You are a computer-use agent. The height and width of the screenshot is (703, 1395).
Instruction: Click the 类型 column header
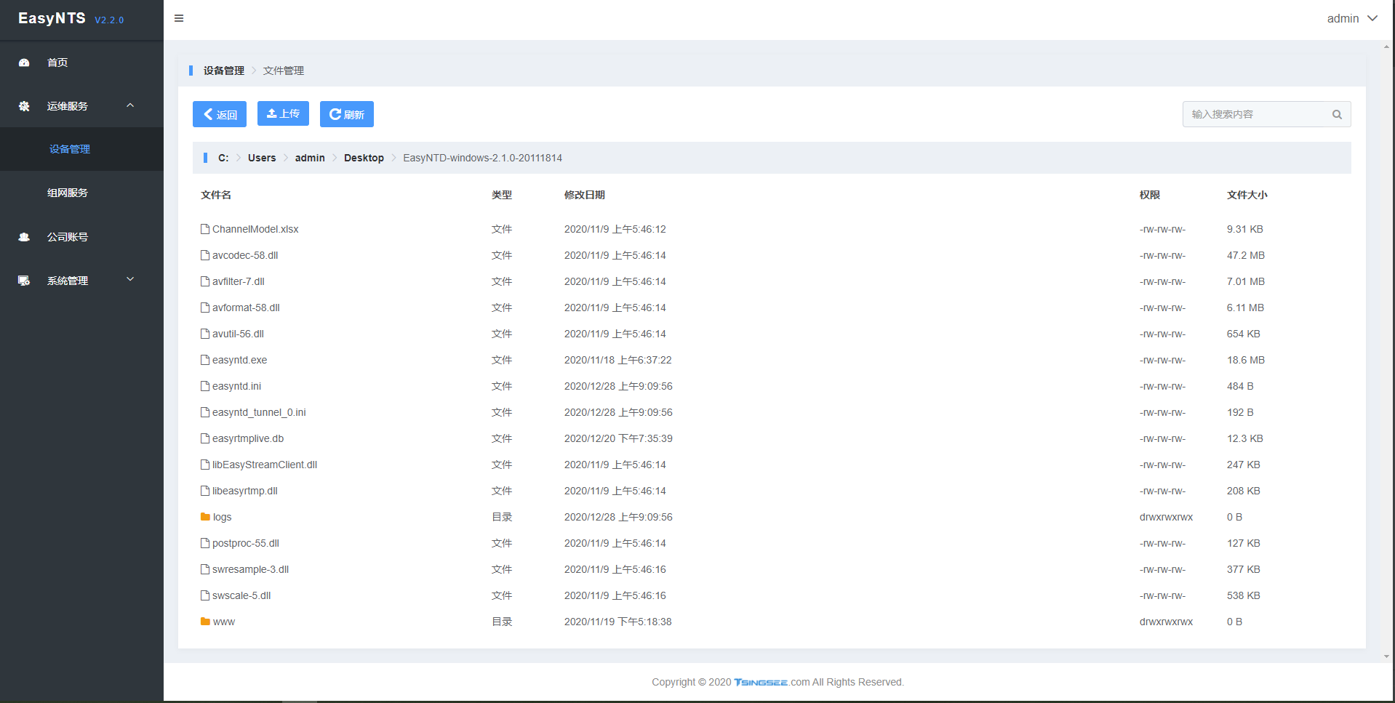point(502,195)
